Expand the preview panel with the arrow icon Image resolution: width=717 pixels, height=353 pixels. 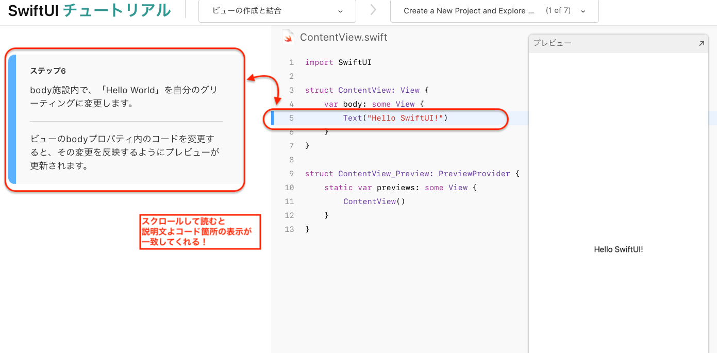point(701,44)
